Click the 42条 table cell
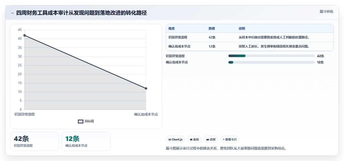344x161 pixels. click(212, 37)
